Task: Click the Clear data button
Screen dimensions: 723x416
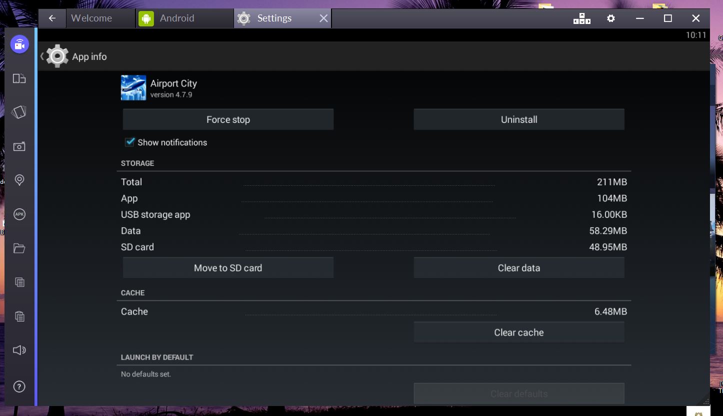Action: pyautogui.click(x=519, y=268)
